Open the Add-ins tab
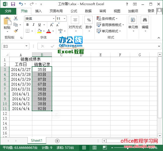 (x=133, y=11)
